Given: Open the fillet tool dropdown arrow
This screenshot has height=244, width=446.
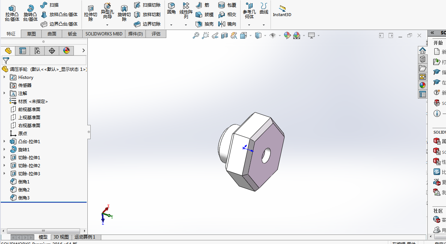Looking at the screenshot, I should (171, 25).
